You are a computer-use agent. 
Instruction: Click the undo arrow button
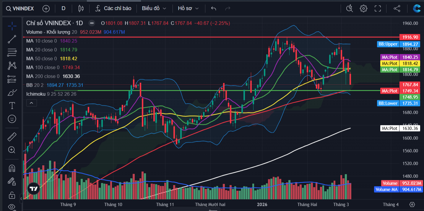[x=214, y=9]
